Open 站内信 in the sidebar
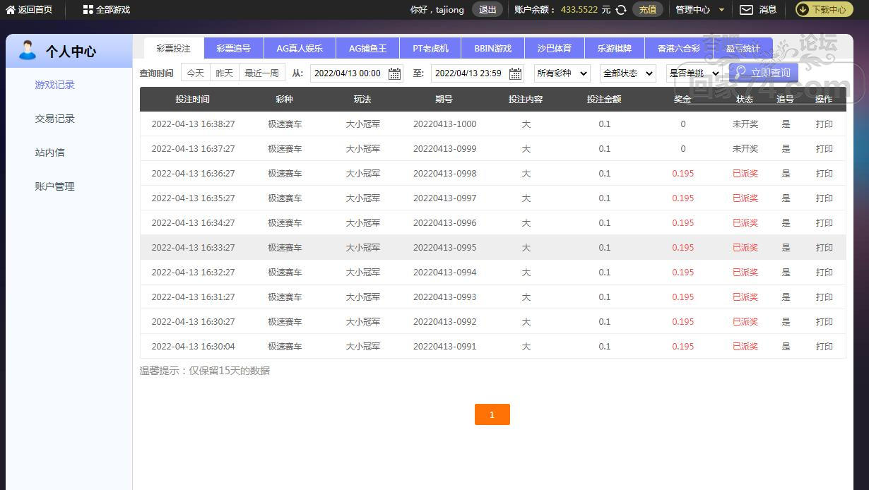 pyautogui.click(x=50, y=153)
